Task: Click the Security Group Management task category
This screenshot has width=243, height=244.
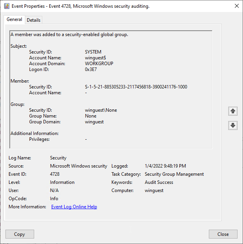Action: pyautogui.click(x=174, y=174)
